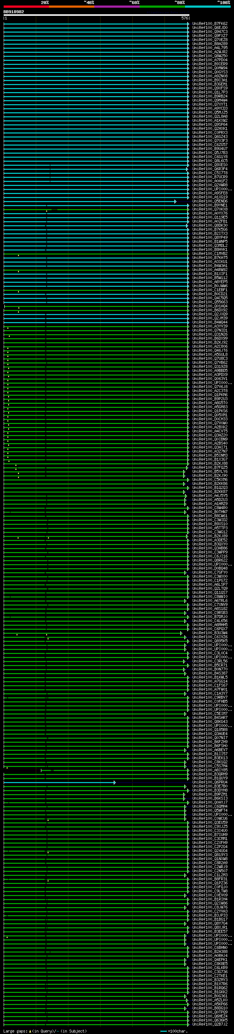This screenshot has height=1034, width=234.
Task: Select hit label UniRef100_Q8XJR1
Action: (210, 927)
